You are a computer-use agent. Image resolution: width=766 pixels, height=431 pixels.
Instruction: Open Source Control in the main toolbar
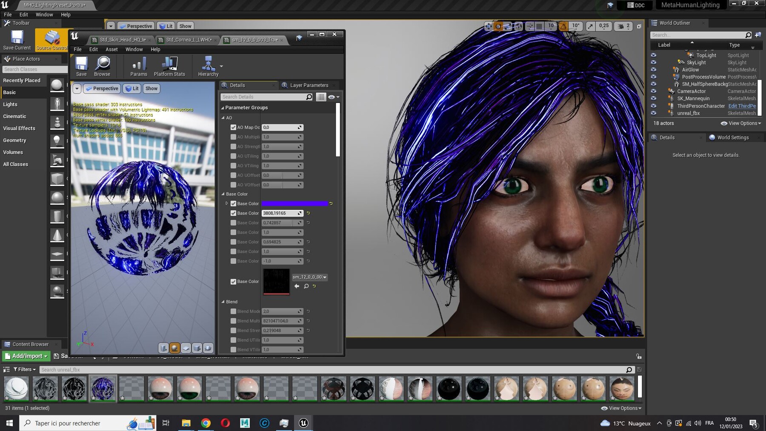pyautogui.click(x=52, y=40)
